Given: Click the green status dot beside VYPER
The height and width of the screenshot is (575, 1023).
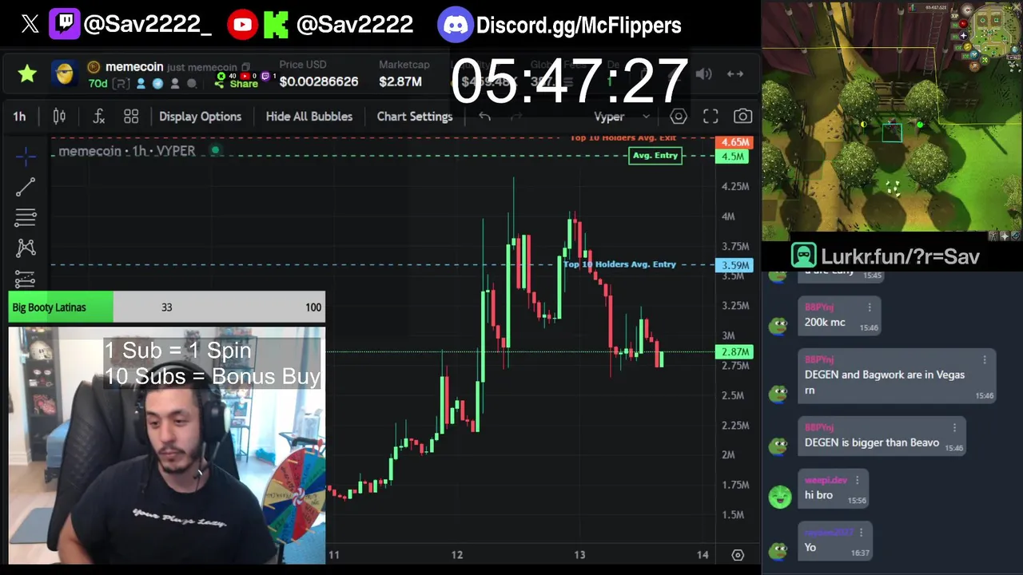Looking at the screenshot, I should click(x=215, y=150).
